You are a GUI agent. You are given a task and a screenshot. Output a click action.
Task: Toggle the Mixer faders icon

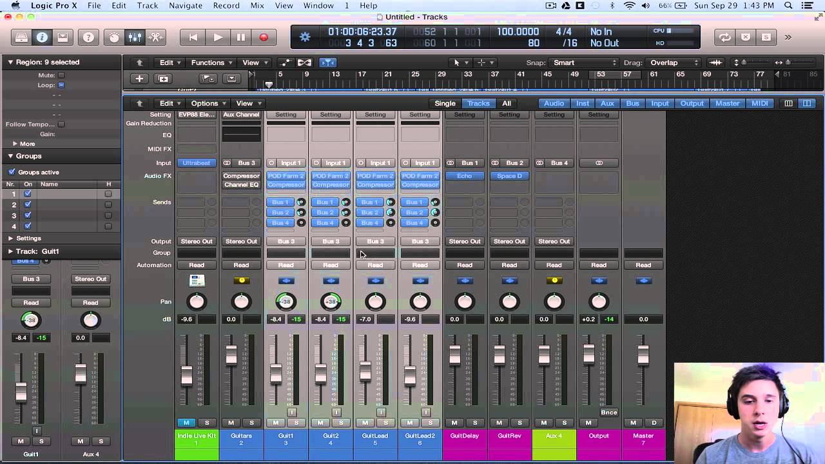tap(135, 37)
